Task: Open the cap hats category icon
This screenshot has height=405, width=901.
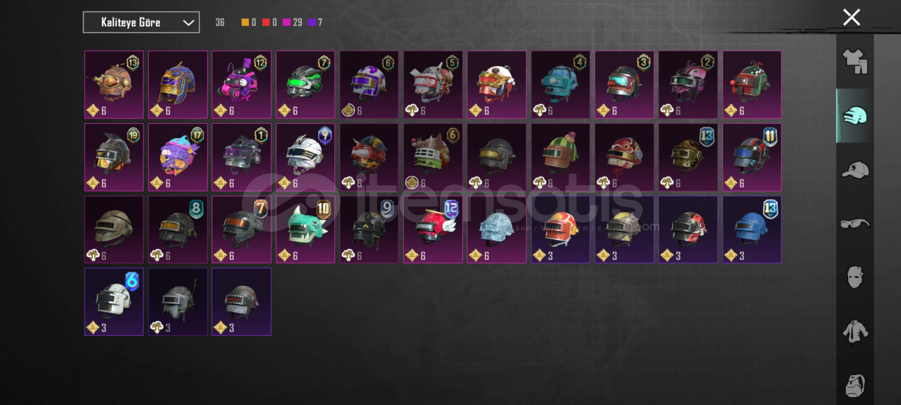Action: (x=855, y=169)
